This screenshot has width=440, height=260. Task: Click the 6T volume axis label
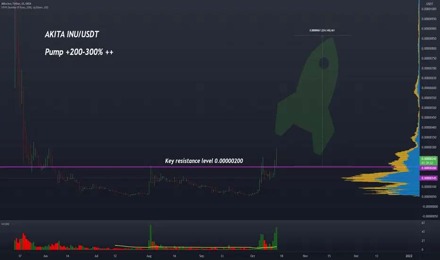pyautogui.click(x=423, y=223)
